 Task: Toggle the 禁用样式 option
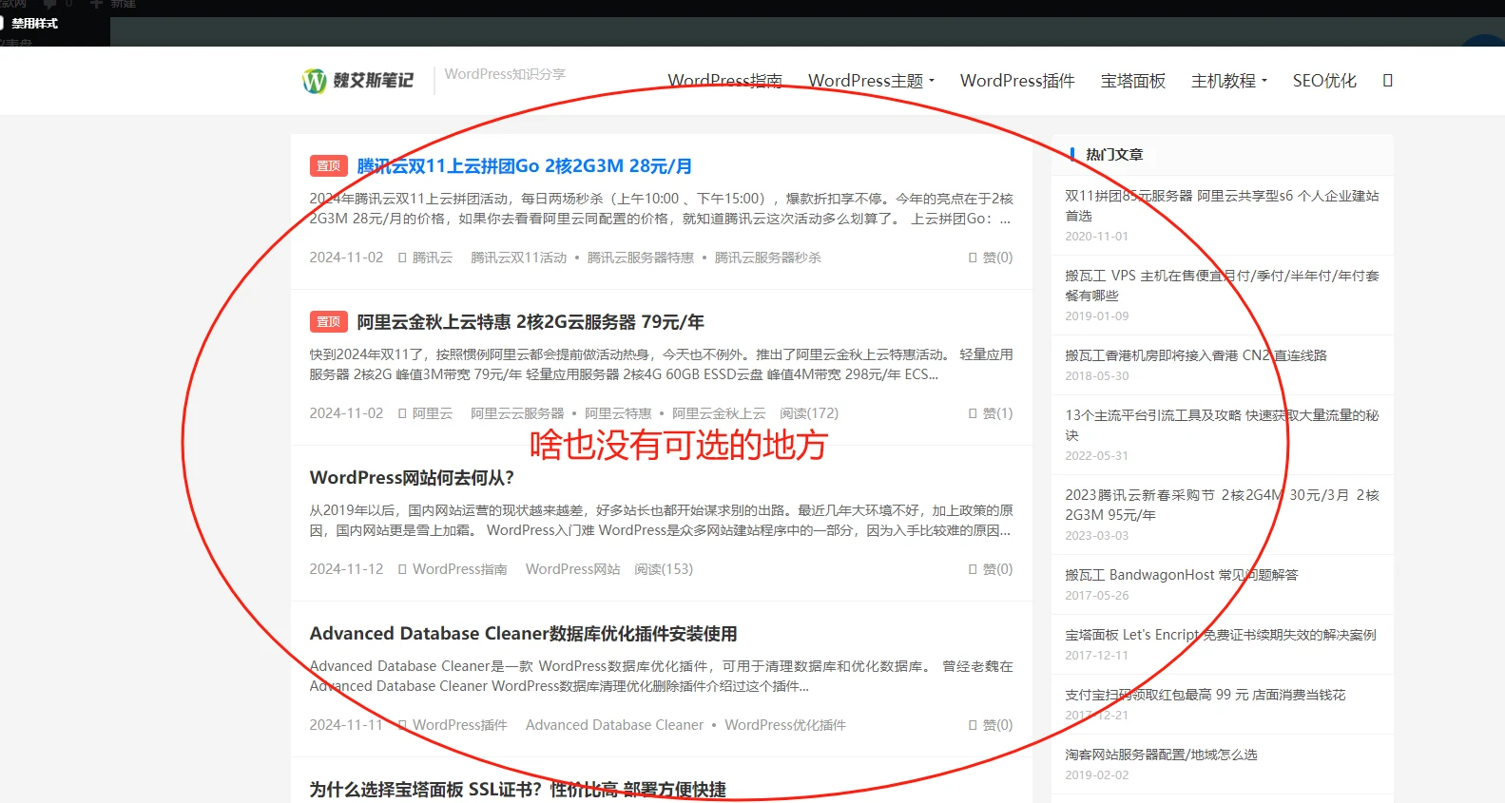click(34, 24)
